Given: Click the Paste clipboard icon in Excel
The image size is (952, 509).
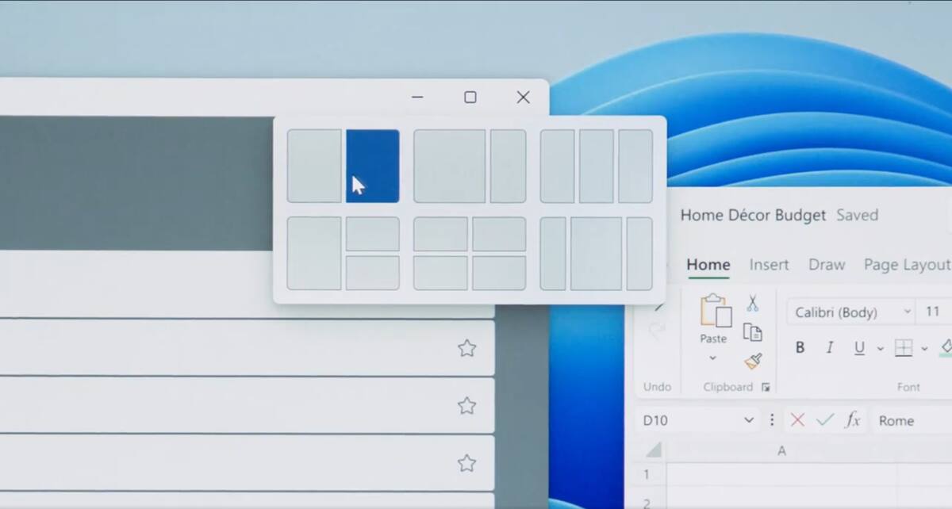Looking at the screenshot, I should pyautogui.click(x=714, y=311).
